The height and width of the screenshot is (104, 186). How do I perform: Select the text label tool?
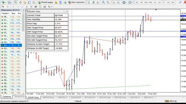coord(31,7)
